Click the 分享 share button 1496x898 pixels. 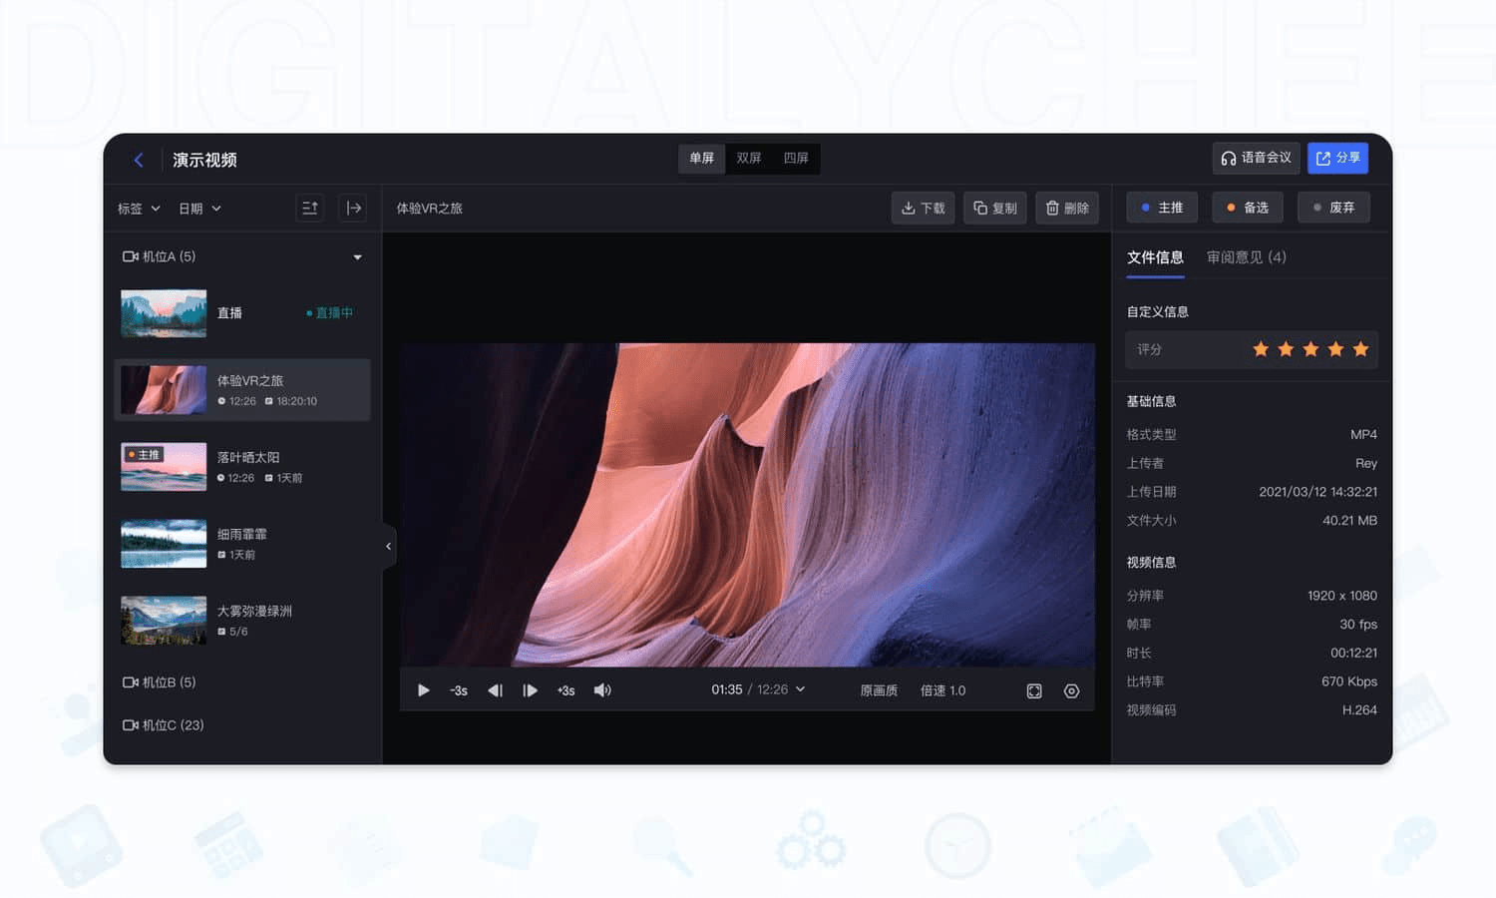tap(1337, 158)
